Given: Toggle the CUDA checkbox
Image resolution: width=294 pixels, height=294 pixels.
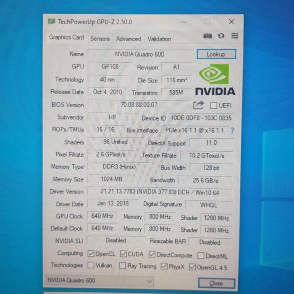Looking at the screenshot, I should 123,254.
